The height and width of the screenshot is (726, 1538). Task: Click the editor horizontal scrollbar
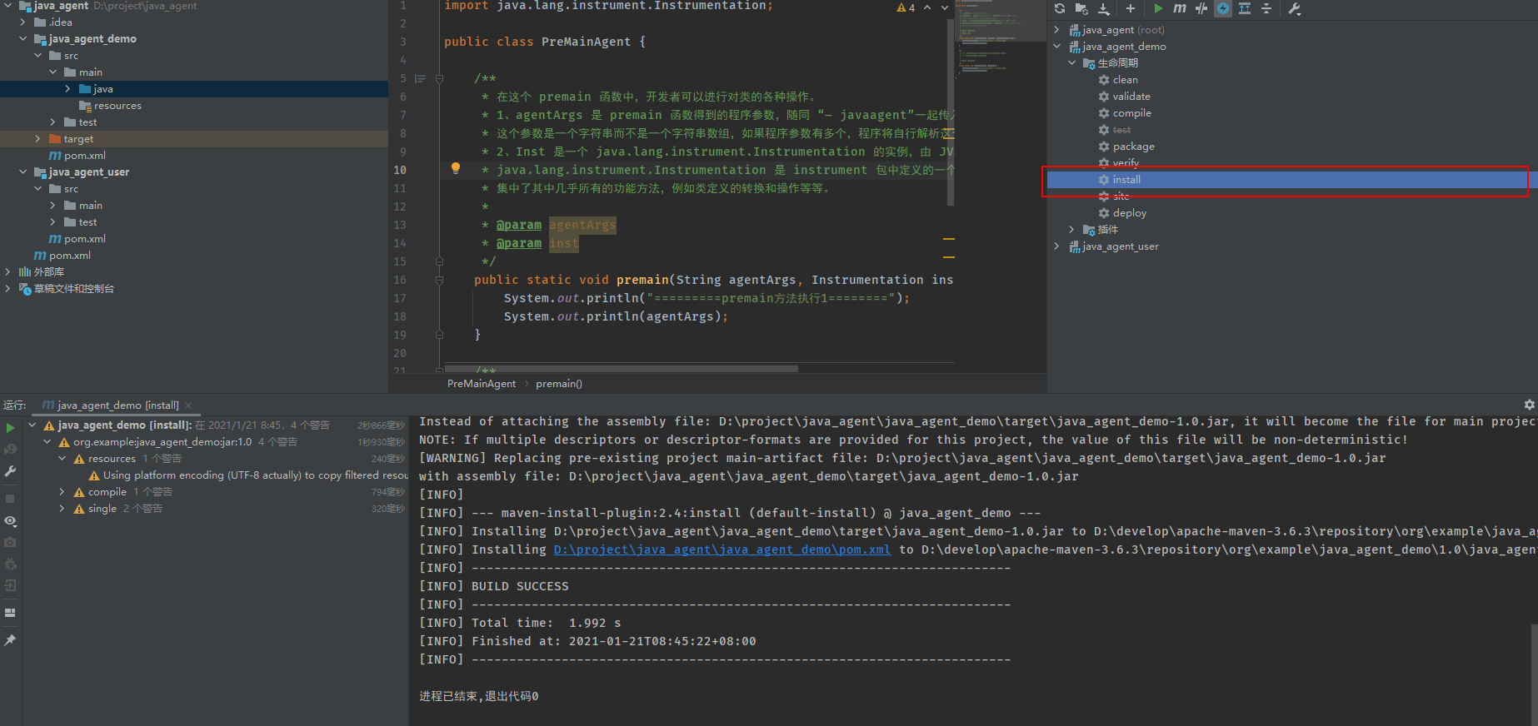coord(622,368)
